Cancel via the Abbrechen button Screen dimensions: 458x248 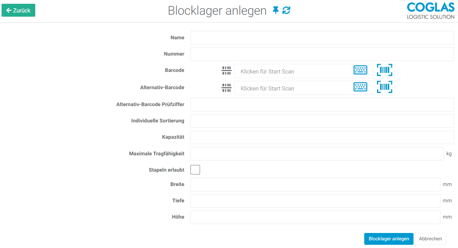tap(430, 239)
